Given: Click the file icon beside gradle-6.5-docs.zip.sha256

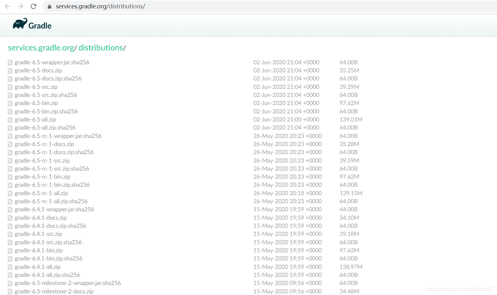Looking at the screenshot, I should click(10, 79).
